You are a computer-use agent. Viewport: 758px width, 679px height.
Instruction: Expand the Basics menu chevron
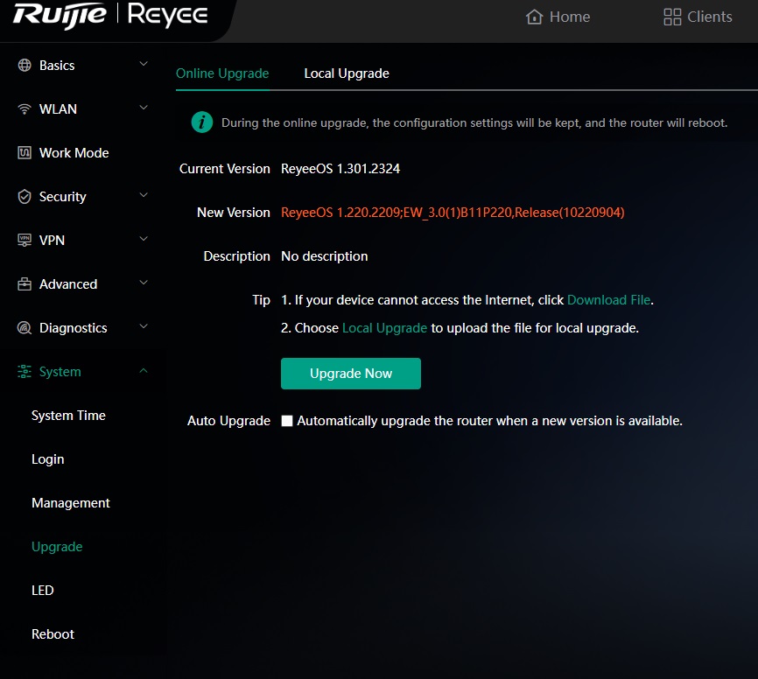144,64
